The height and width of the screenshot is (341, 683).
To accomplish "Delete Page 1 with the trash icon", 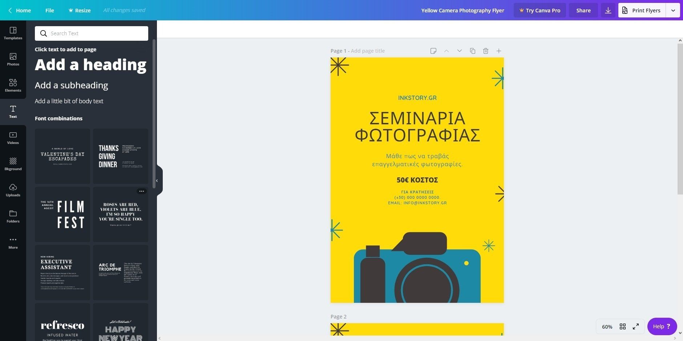I will (x=485, y=51).
